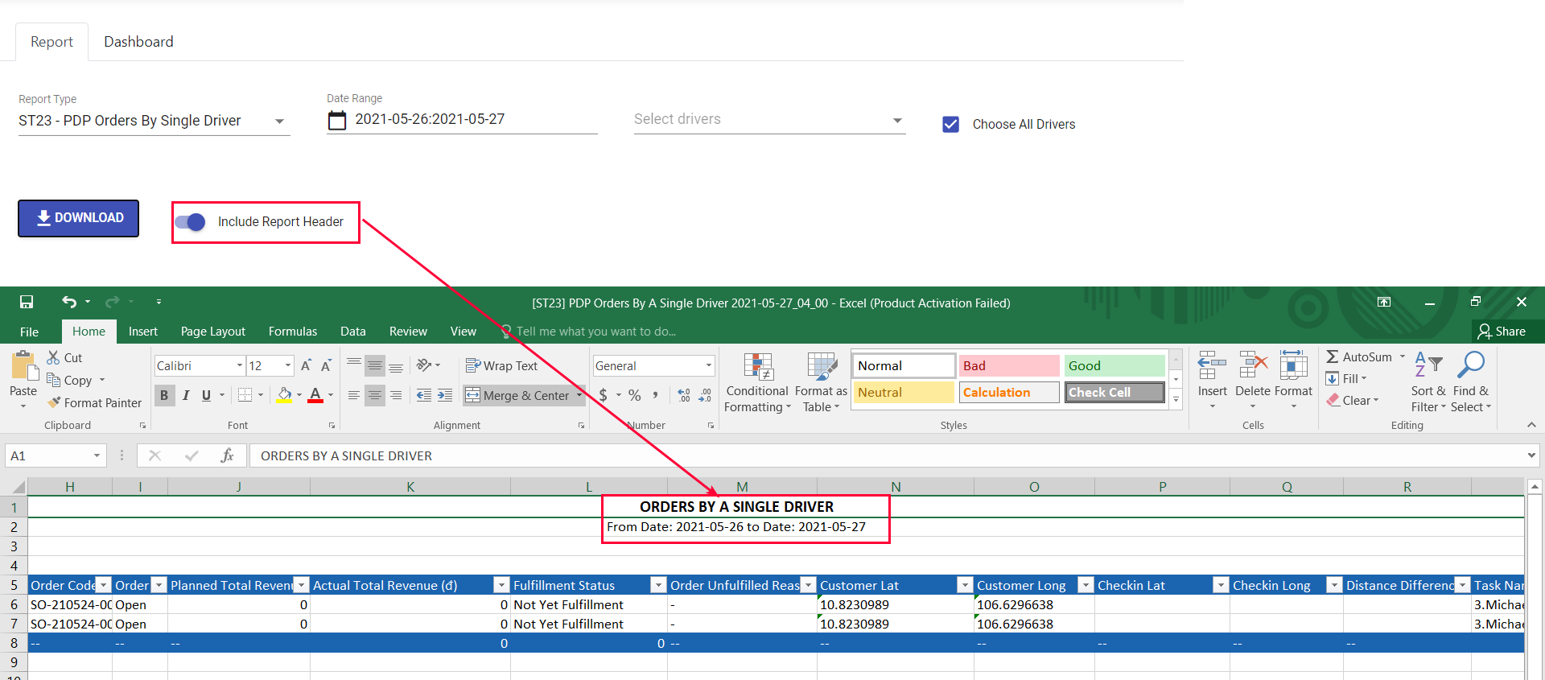
Task: Open the Date Range calendar icon
Action: 337,120
